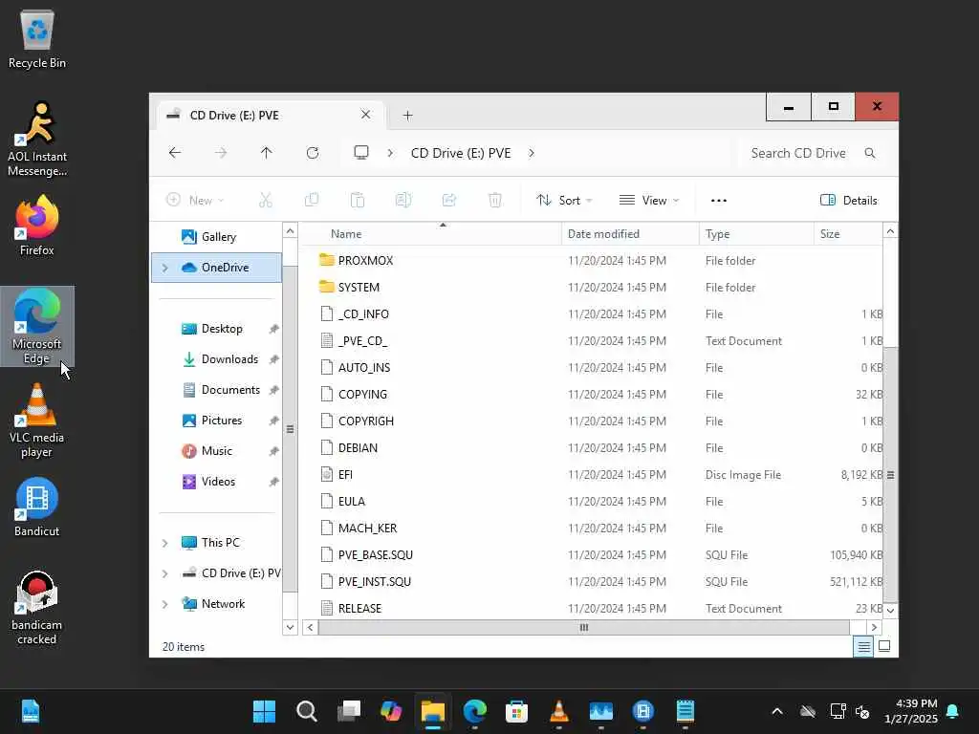Screen dimensions: 979x734
Task: Click chevron after CD Drive (E:) PVE breadcrumb
Action: pos(532,153)
